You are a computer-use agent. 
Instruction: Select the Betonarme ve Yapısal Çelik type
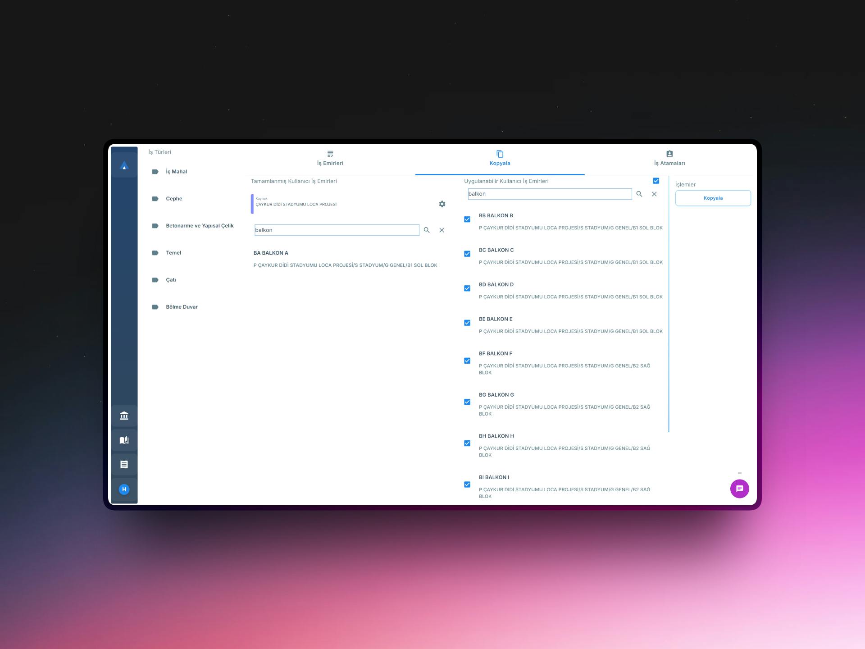pos(200,226)
